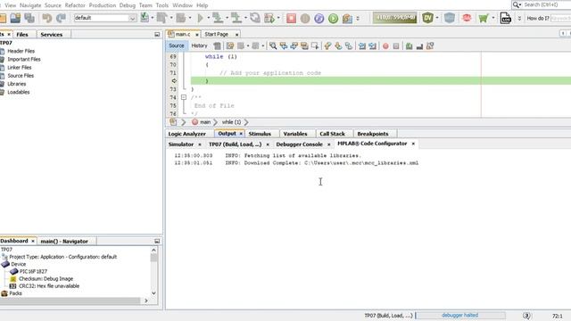Click the red MPLAB Harmony icon
Viewport: 571px width, 321px height.
(467, 18)
